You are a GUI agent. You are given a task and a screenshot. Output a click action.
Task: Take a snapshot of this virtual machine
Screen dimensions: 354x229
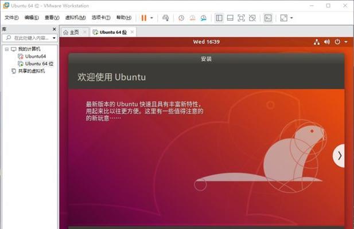pos(181,18)
